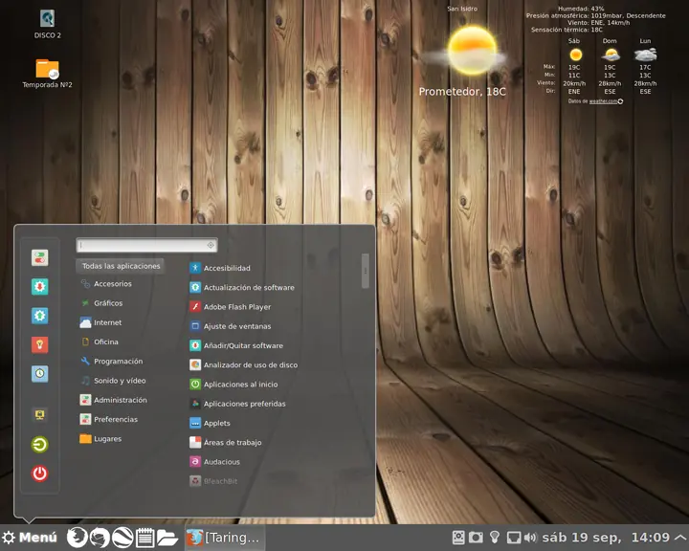Refresh the weather desklet data

620,101
